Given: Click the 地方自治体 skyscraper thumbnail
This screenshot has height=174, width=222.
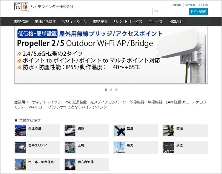Looking at the screenshot, I should (70, 164).
